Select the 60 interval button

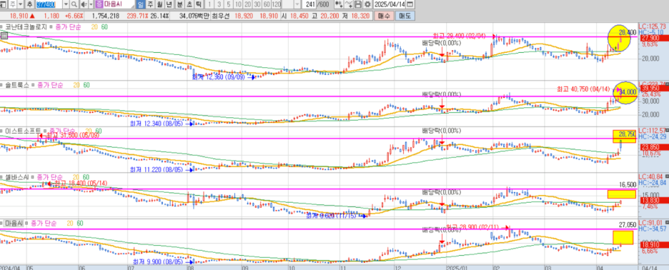point(266,5)
